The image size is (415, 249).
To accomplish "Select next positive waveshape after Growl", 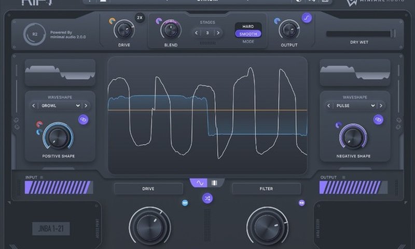I will [86, 105].
